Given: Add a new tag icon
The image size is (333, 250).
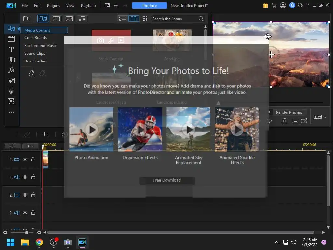Looking at the screenshot, I should [x=32, y=73].
